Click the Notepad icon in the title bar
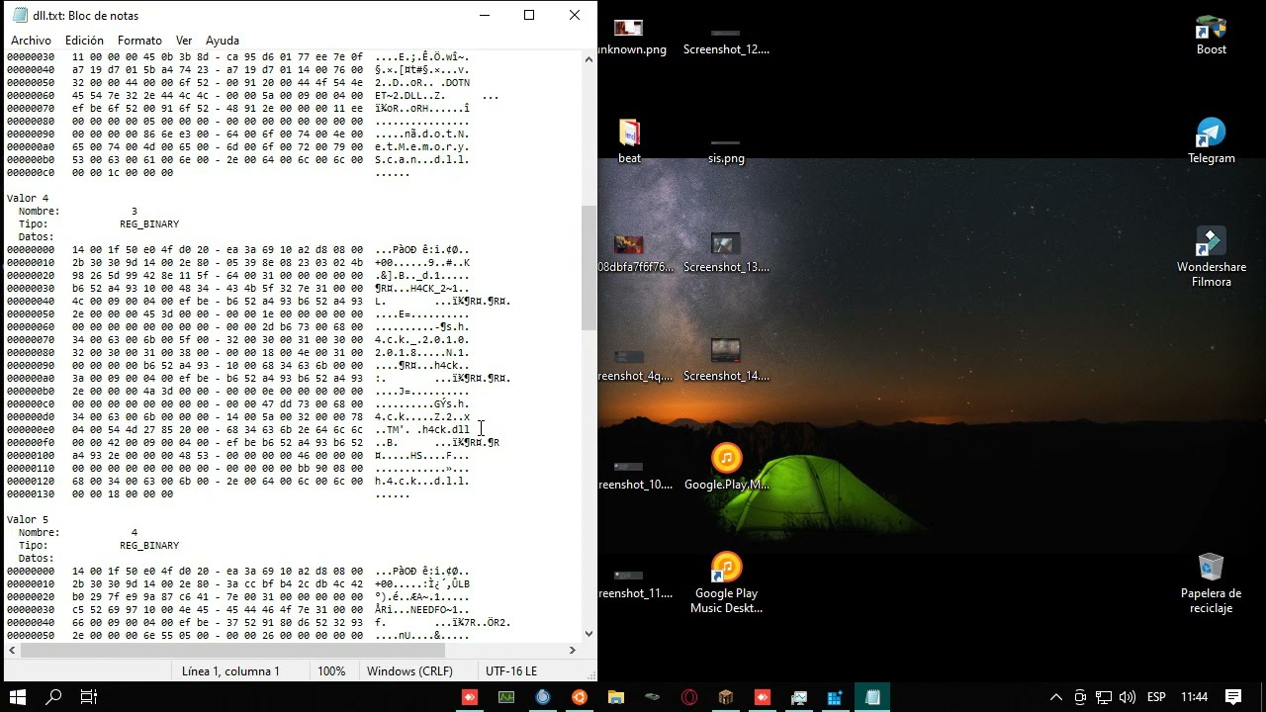This screenshot has width=1266, height=712. pos(20,15)
